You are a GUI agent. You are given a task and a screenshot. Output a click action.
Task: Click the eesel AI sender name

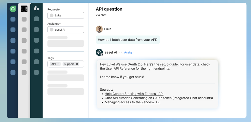pos(111,52)
